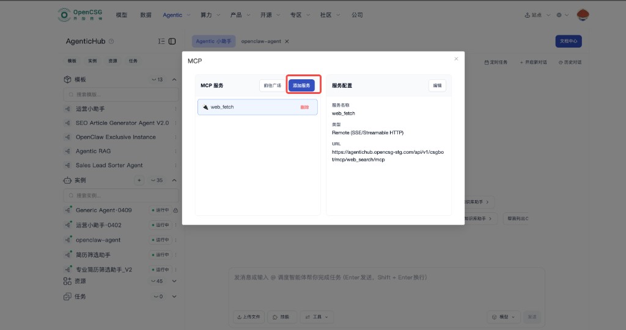Open the user avatar in top right
Screen dimensions: 626x330
point(583,15)
